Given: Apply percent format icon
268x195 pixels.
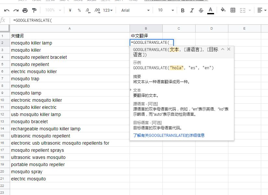Looking at the screenshot, I should point(79,10).
